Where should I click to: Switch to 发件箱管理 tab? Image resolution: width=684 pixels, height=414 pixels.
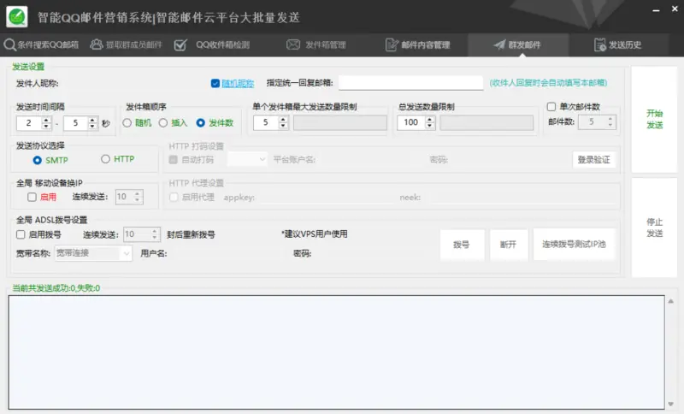pos(316,44)
